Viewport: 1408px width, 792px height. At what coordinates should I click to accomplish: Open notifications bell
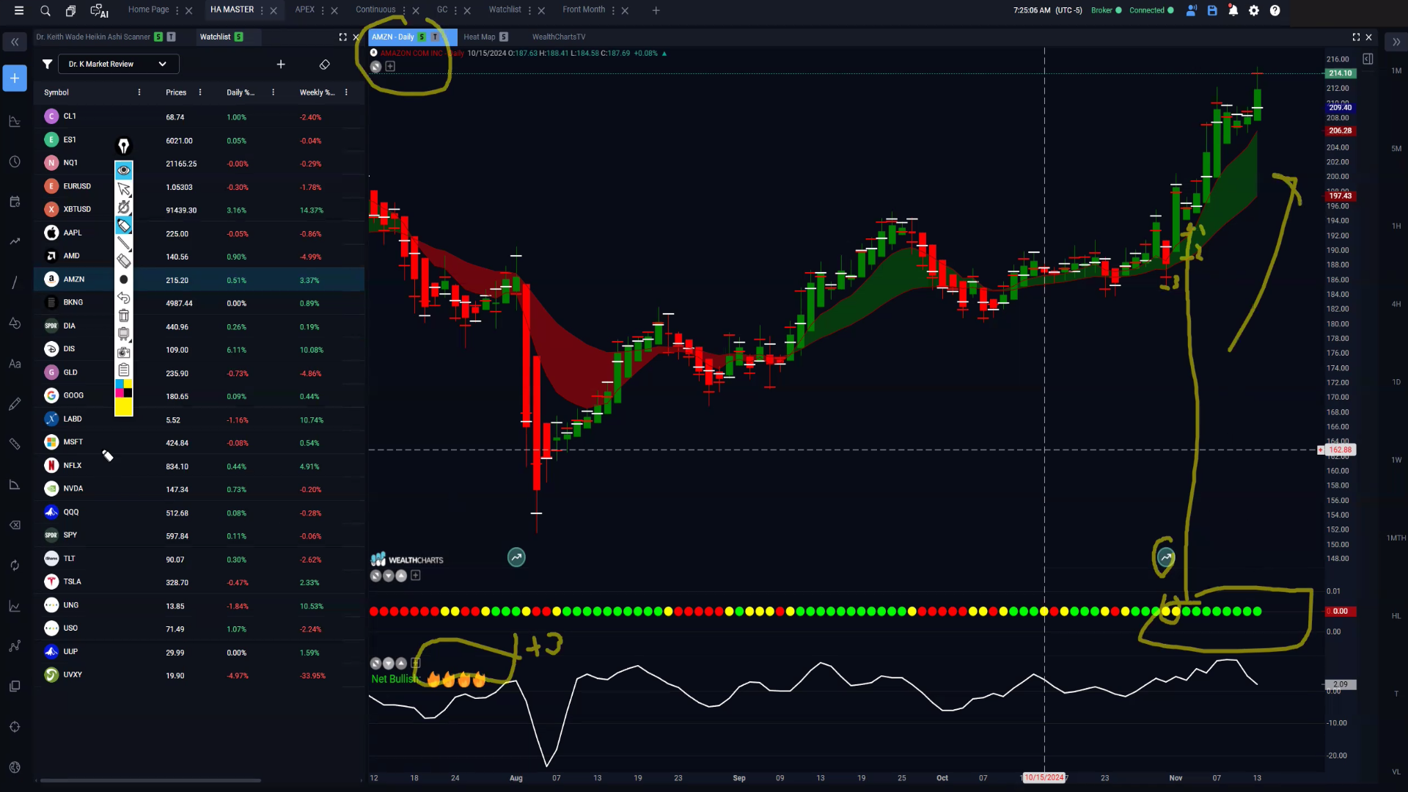1233,10
